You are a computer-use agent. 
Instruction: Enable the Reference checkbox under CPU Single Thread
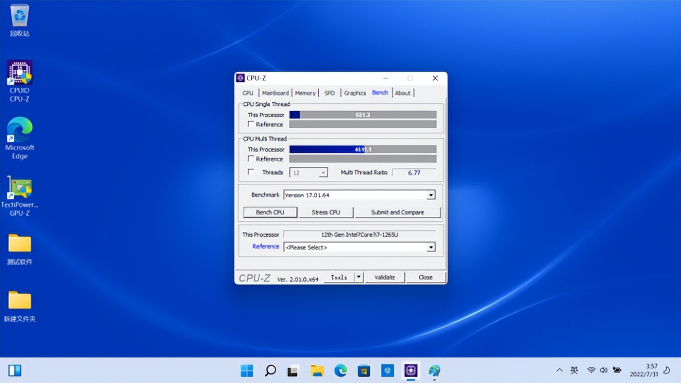(x=251, y=123)
